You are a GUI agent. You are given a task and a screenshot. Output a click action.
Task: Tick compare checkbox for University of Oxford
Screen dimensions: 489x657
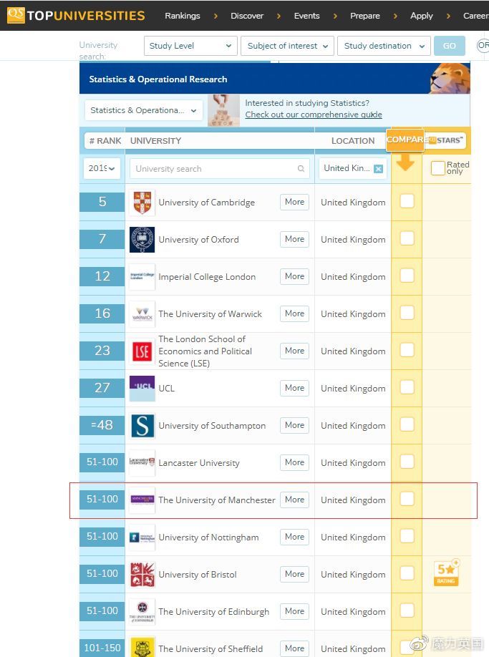(407, 238)
